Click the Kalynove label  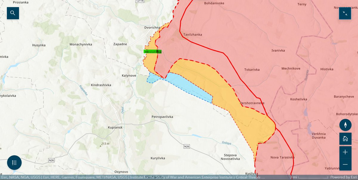129,76
